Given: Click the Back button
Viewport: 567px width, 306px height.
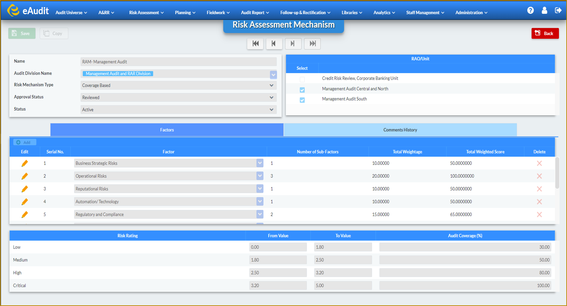Looking at the screenshot, I should [x=545, y=33].
